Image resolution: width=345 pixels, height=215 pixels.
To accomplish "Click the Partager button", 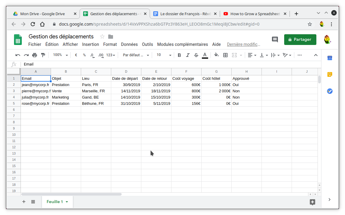I will coord(300,39).
